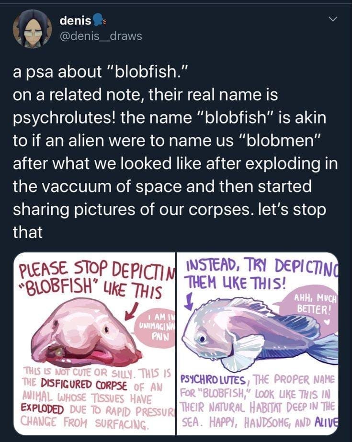Expand the tweet options chevron menu
The width and height of the screenshot is (352, 442).
334,19
